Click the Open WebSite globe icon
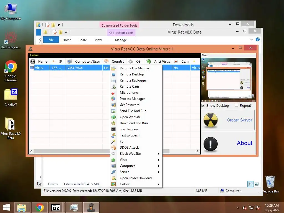 113,117
